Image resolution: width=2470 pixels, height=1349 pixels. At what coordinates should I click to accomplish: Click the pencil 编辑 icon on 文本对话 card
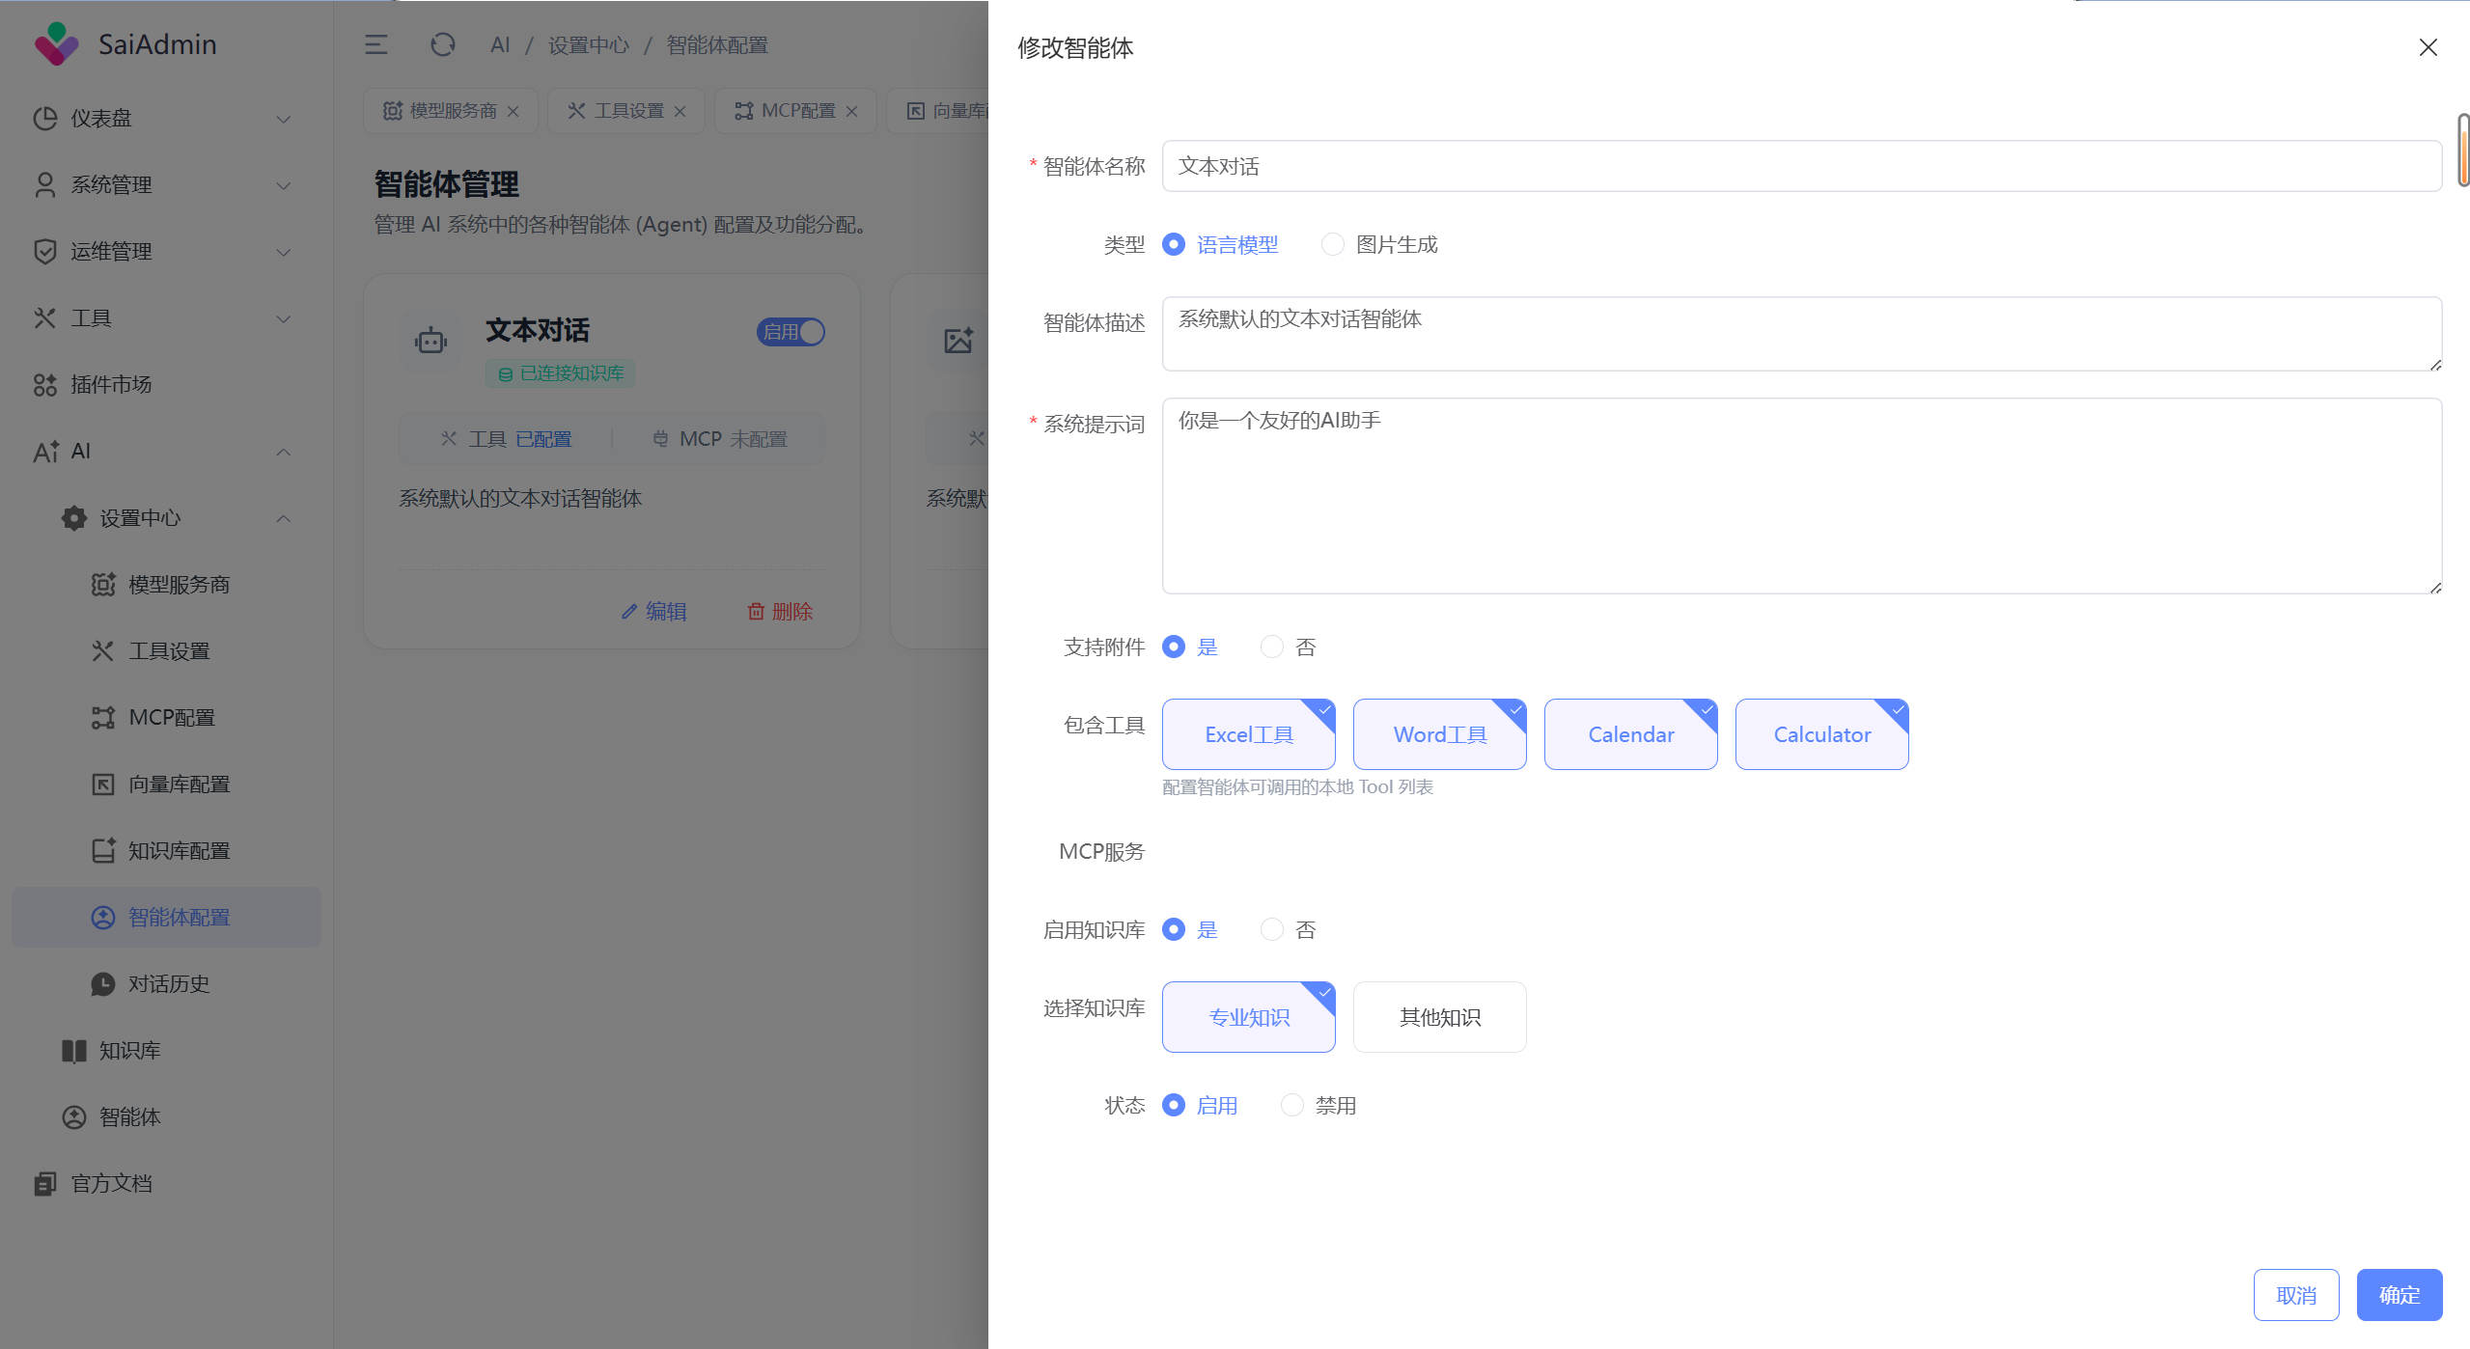629,612
